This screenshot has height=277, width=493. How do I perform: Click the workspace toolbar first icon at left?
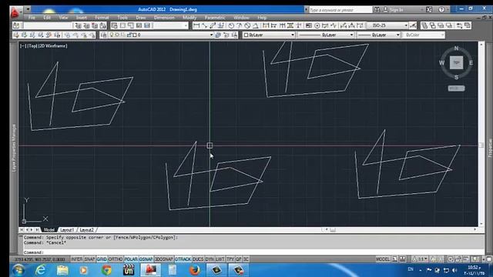click(x=16, y=25)
